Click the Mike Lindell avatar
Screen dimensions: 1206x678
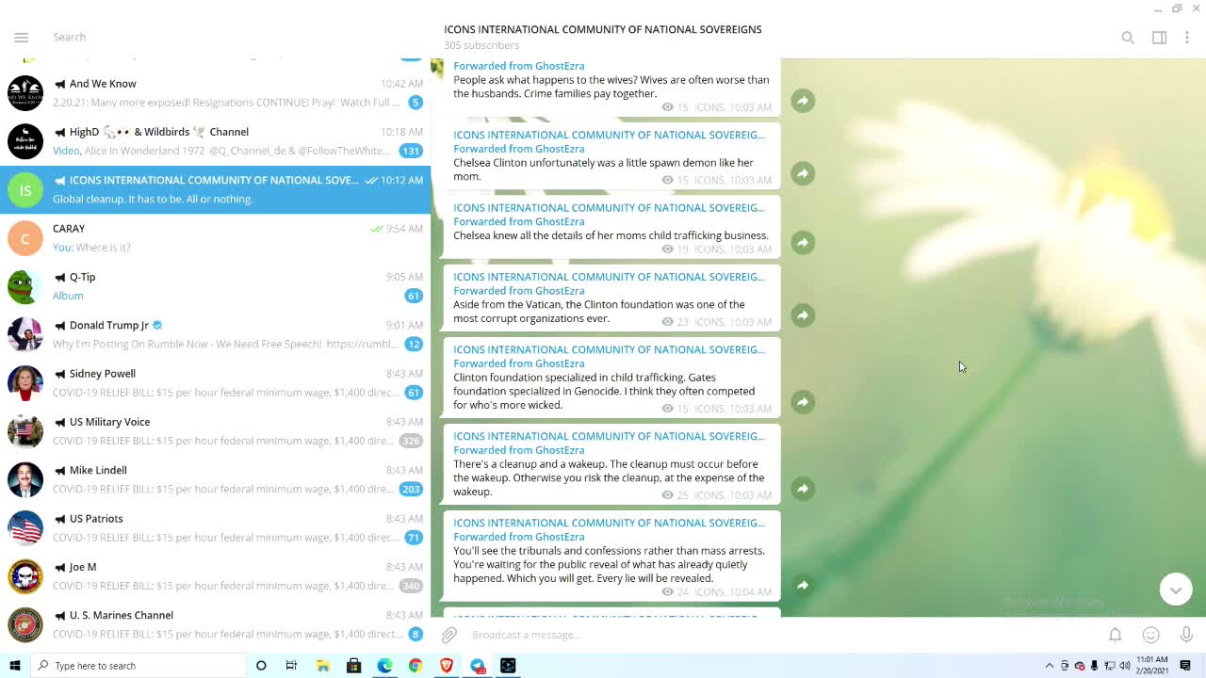click(x=25, y=479)
